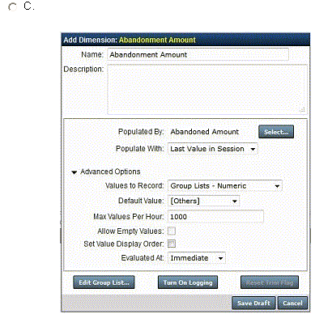Click the Populate With dropdown arrow icon
This screenshot has width=315, height=318.
click(253, 149)
